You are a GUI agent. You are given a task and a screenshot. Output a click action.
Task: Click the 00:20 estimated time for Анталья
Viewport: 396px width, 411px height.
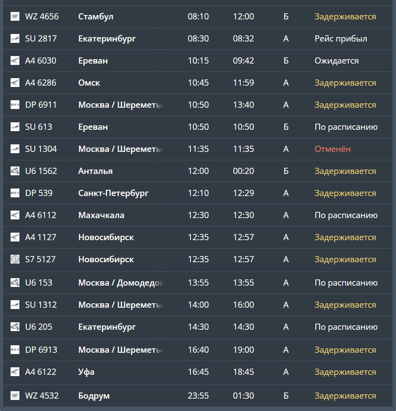pyautogui.click(x=243, y=171)
